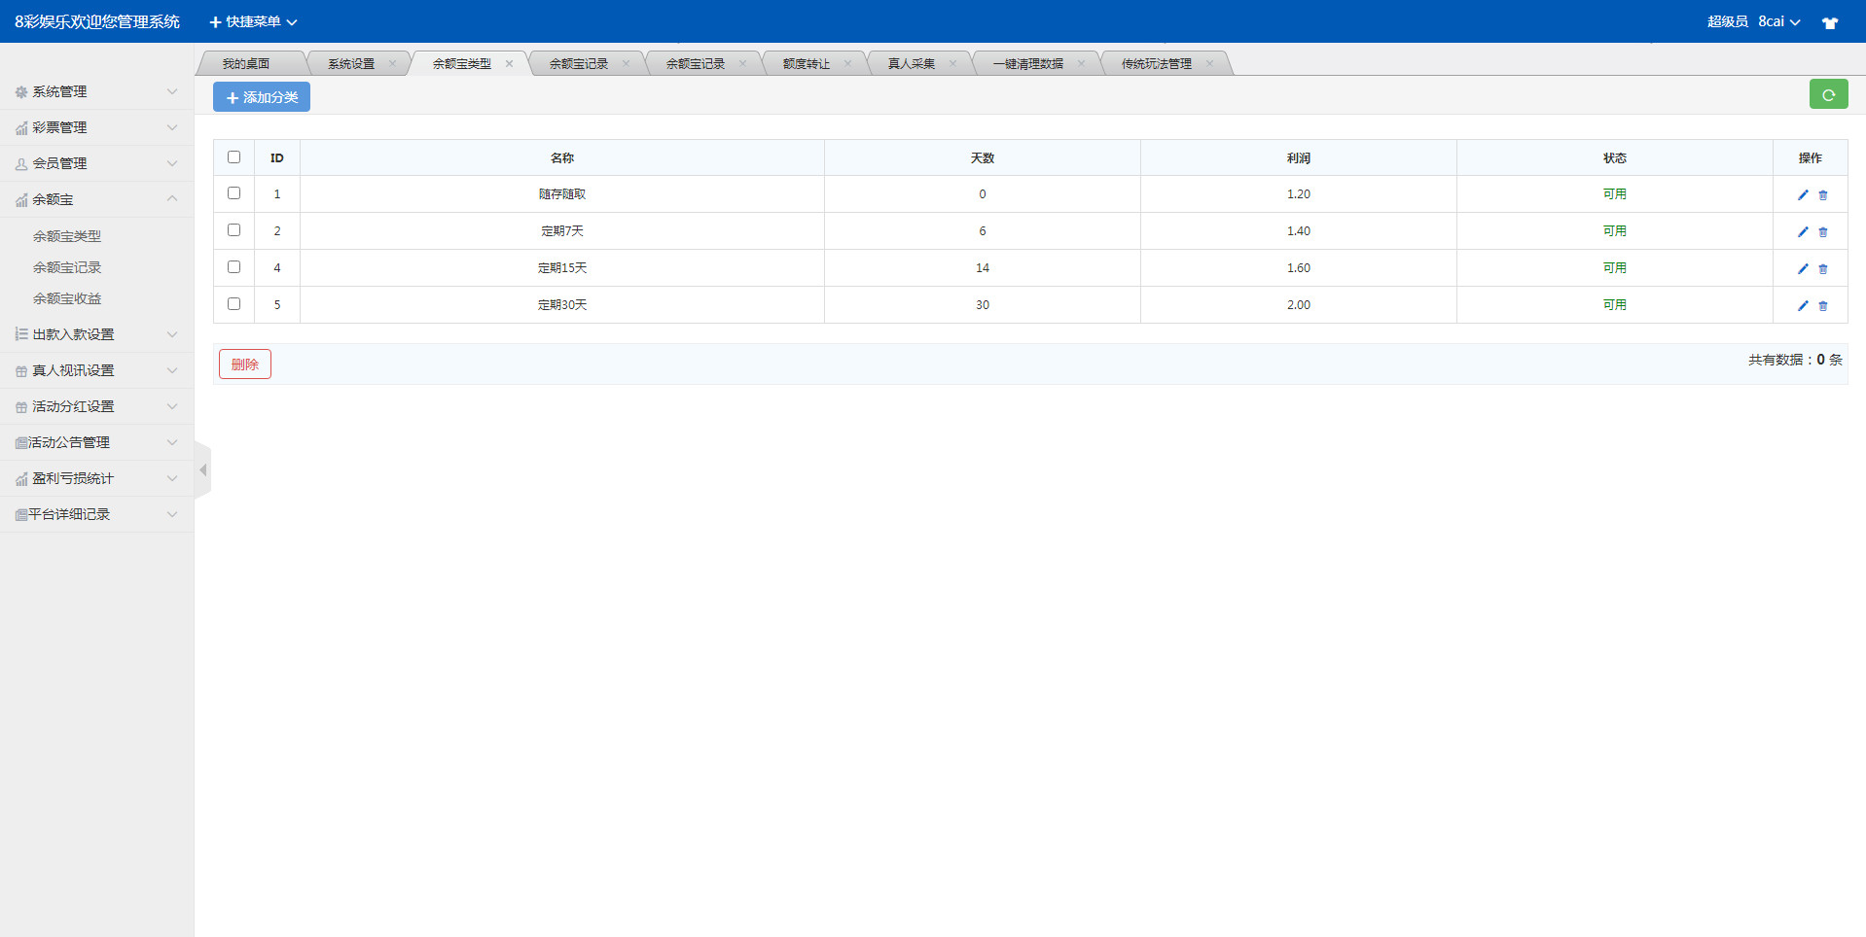
Task: Open 余额宝收益 in the sidebar submenu
Action: pos(67,298)
